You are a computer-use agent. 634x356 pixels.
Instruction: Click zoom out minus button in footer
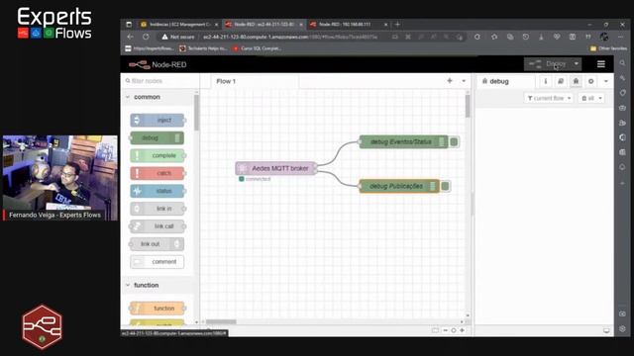(446, 330)
